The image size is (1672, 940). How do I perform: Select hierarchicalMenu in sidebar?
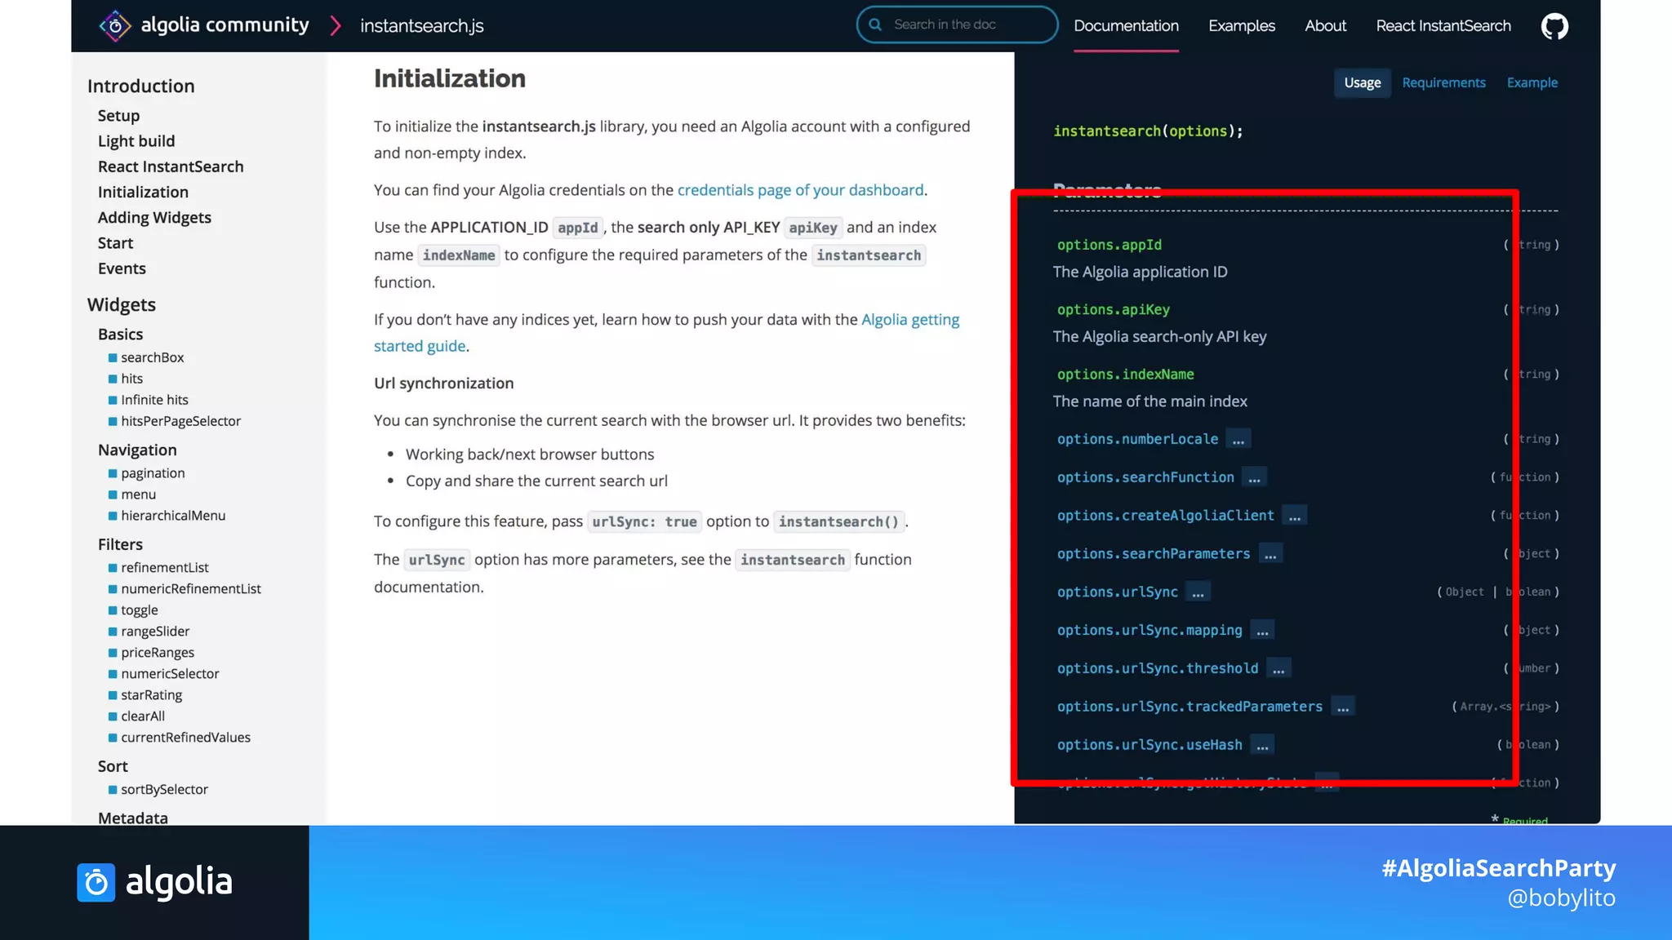pos(173,516)
